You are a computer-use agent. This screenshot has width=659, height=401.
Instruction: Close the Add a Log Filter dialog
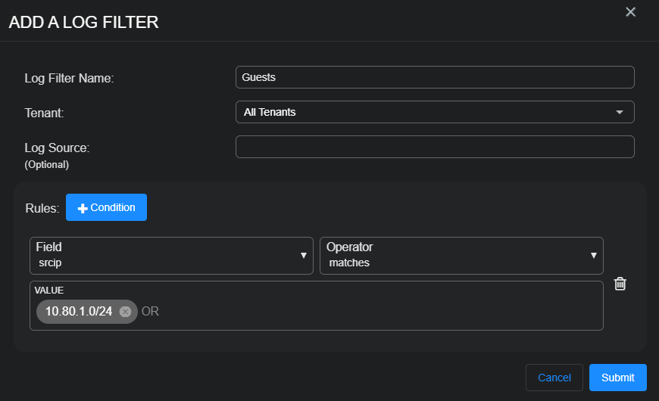pyautogui.click(x=630, y=12)
